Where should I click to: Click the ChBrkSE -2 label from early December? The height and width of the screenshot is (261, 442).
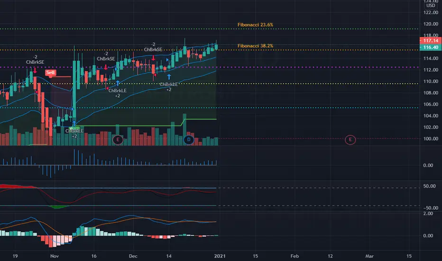point(153,47)
